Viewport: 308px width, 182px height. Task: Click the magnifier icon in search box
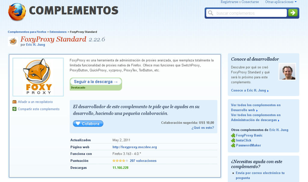(x=211, y=13)
